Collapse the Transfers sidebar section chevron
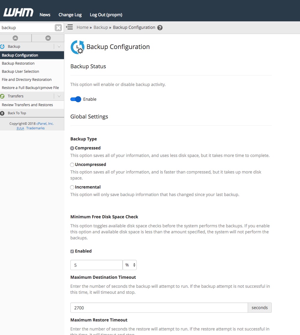This screenshot has width=300, height=335. coord(59,96)
